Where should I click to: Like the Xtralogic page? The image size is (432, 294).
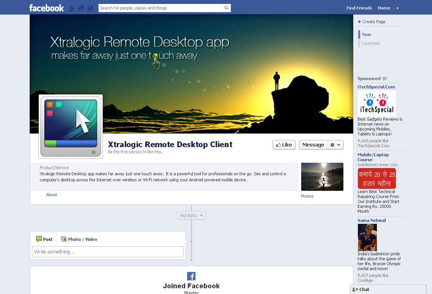tap(284, 145)
